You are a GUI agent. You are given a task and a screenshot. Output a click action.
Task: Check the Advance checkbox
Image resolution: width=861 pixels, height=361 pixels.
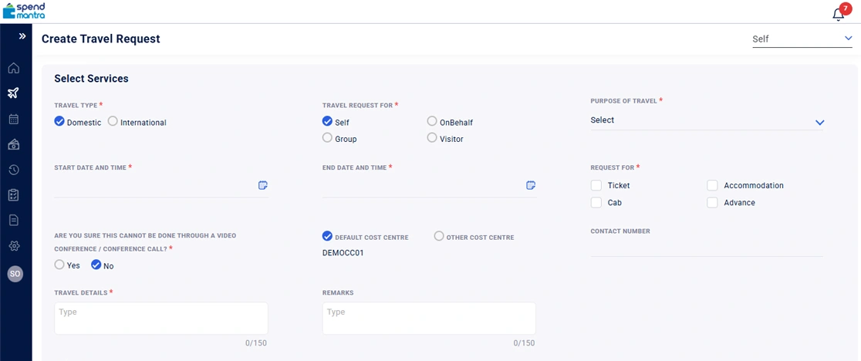(x=712, y=202)
